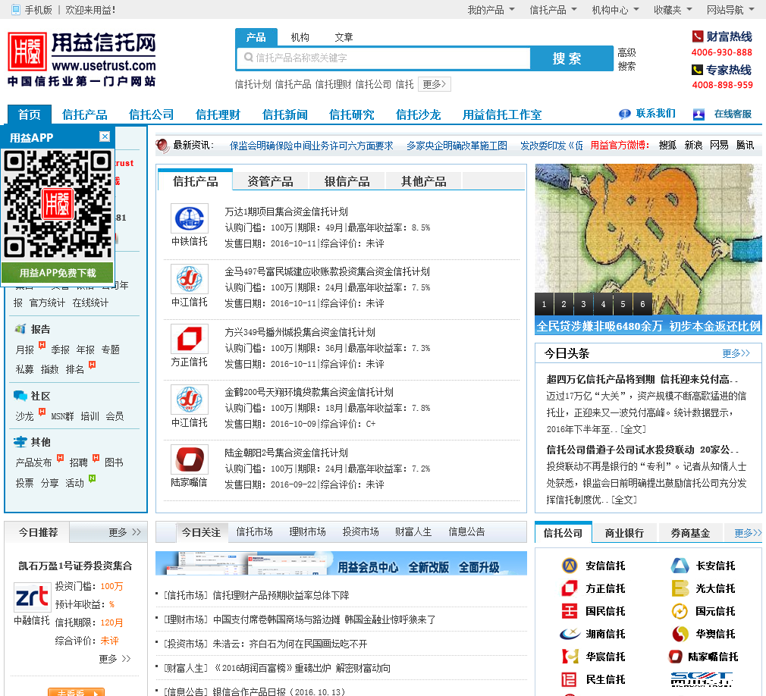Click the 在线客服 person icon
The width and height of the screenshot is (766, 696).
(x=699, y=114)
